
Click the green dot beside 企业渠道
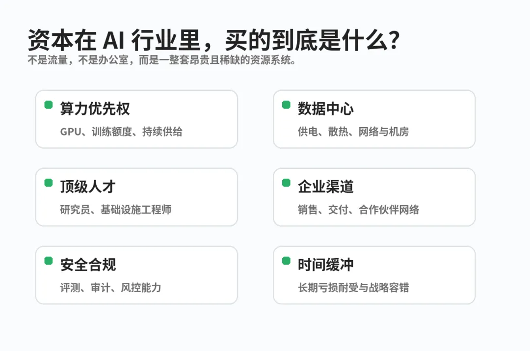pos(286,183)
